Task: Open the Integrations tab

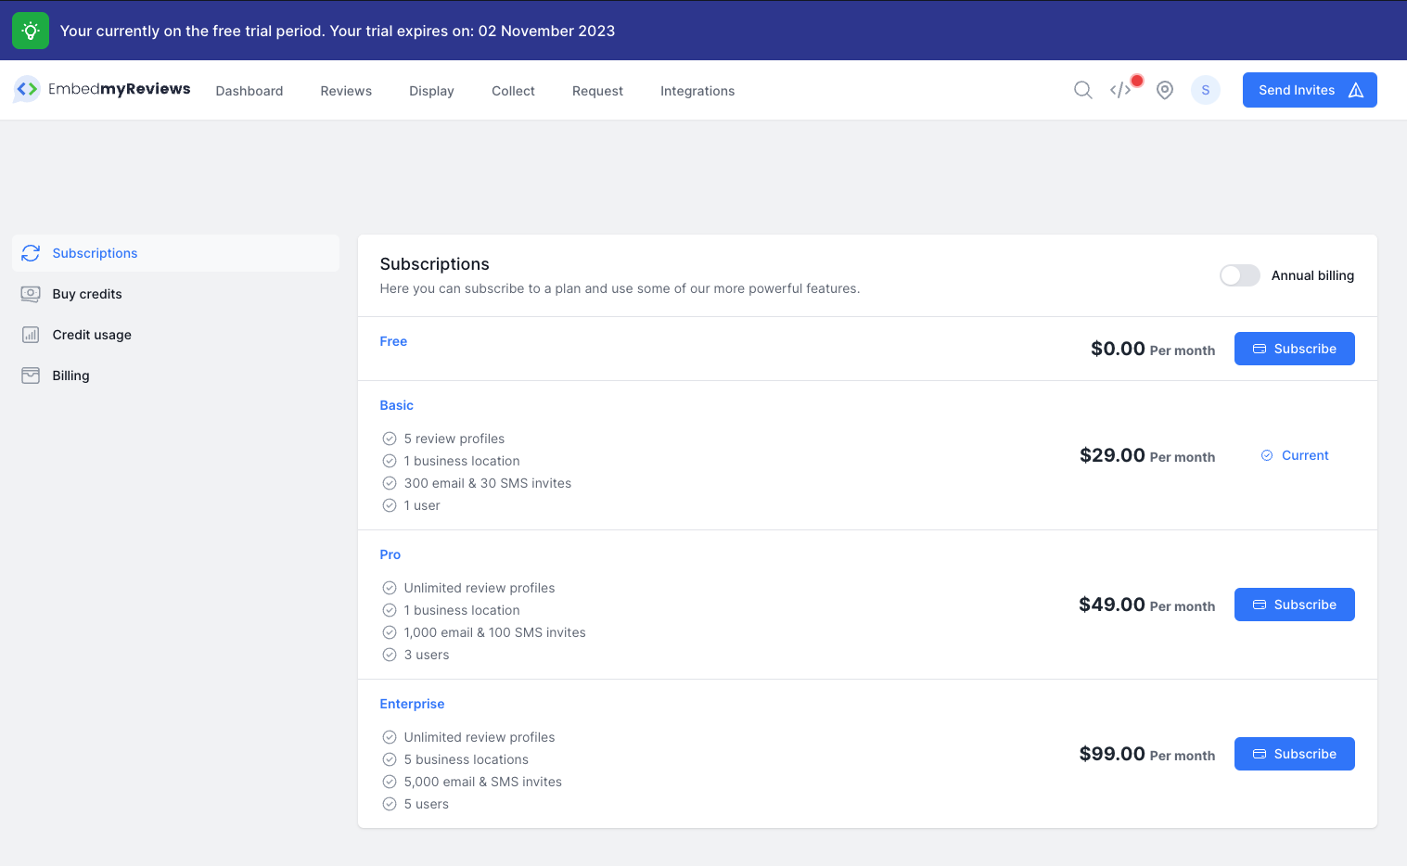Action: [x=697, y=90]
